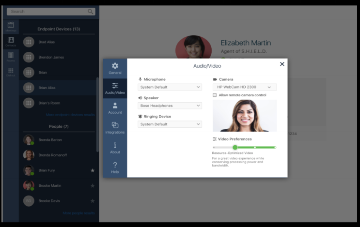
Task: Open the Speaker dropdown showing Bose Headphones
Action: [x=170, y=106]
